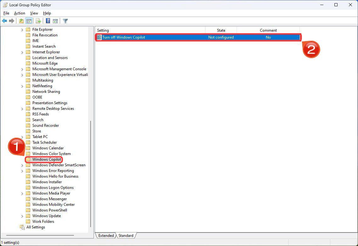Select the Instant Search folder
Screen dimensions: 358x246
(44, 46)
